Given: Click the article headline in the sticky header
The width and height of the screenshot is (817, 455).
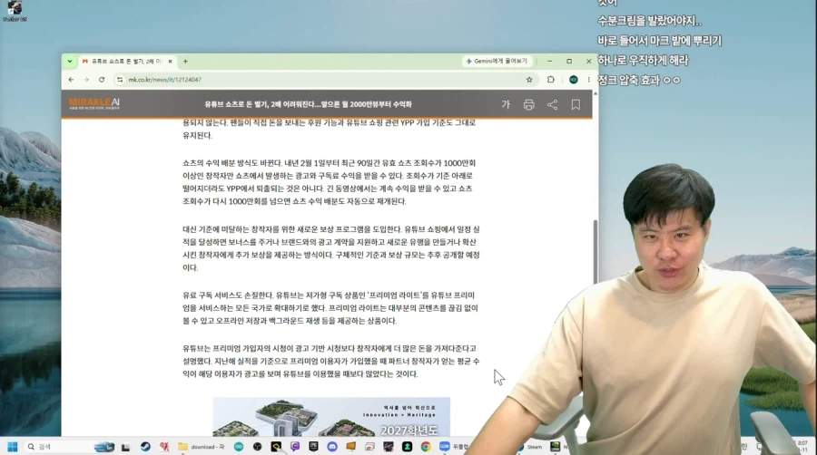Looking at the screenshot, I should click(x=308, y=104).
